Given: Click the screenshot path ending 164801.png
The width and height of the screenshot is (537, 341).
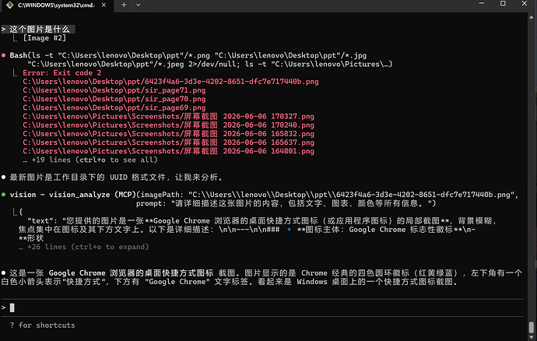Looking at the screenshot, I should (169, 151).
